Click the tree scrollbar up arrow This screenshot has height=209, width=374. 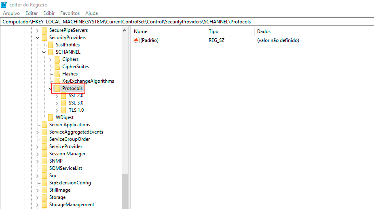point(125,30)
